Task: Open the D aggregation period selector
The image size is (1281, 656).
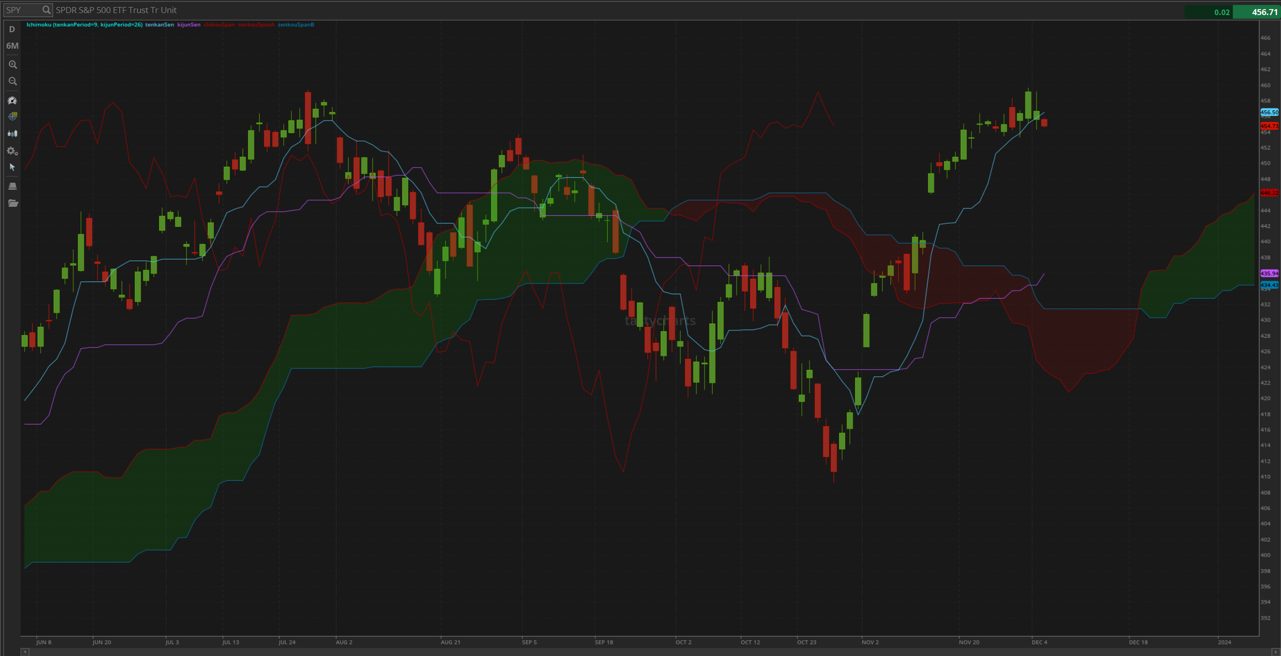Action: pyautogui.click(x=12, y=30)
